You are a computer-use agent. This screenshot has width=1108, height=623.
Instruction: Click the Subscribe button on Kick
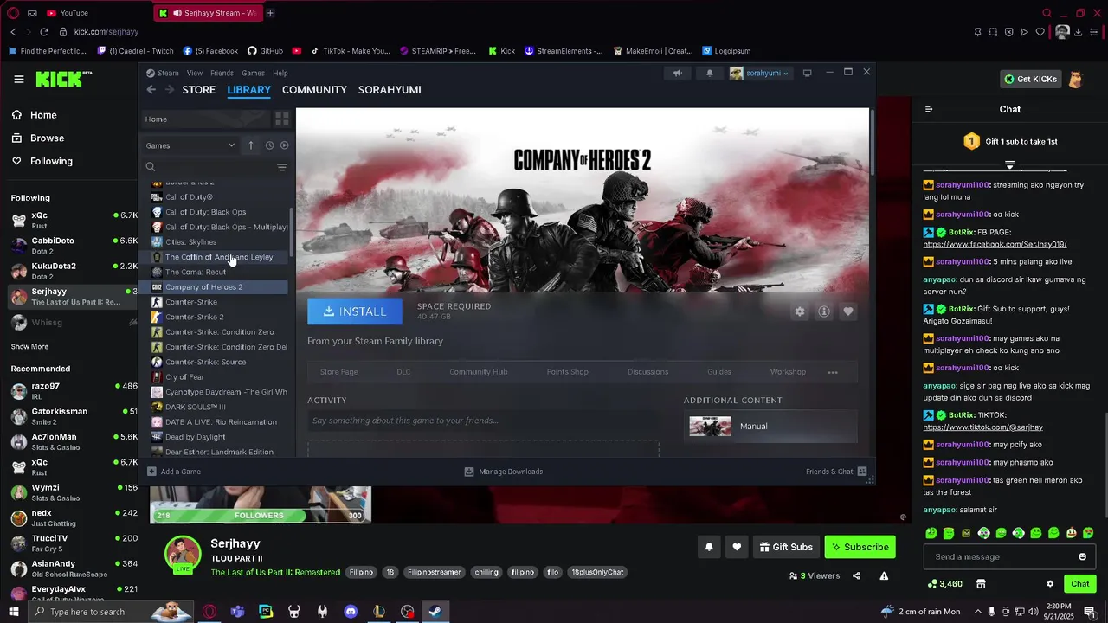click(860, 547)
